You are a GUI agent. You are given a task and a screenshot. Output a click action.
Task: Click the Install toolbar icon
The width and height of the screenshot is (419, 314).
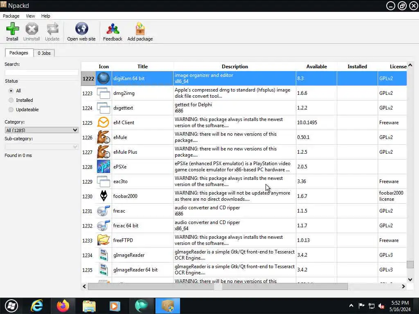coord(12,29)
